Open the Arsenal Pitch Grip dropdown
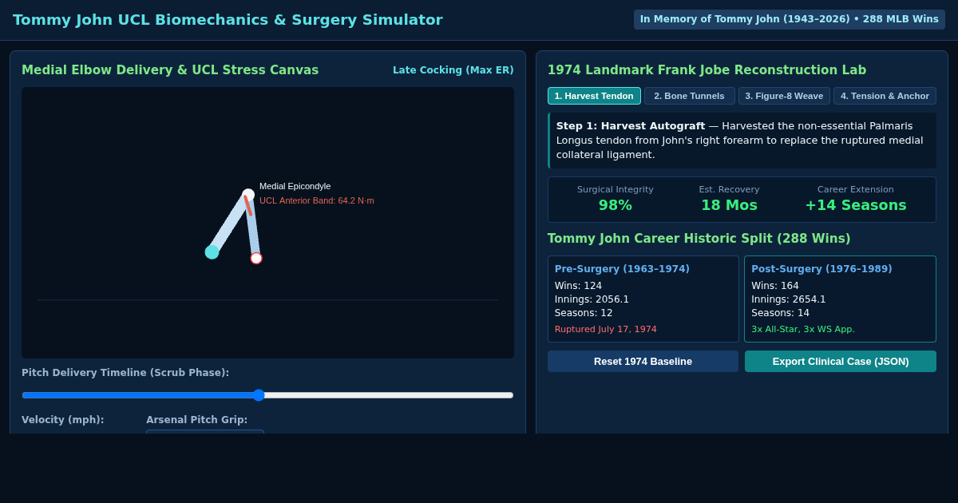Screen dimensions: 958x503 click(x=205, y=432)
